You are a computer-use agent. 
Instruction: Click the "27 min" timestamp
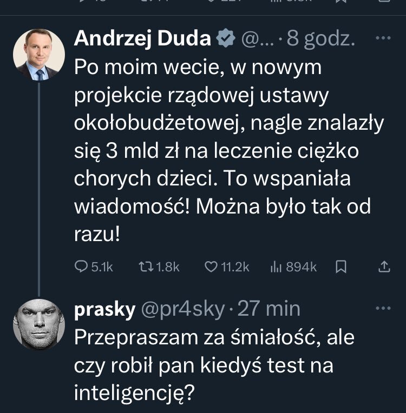269,309
